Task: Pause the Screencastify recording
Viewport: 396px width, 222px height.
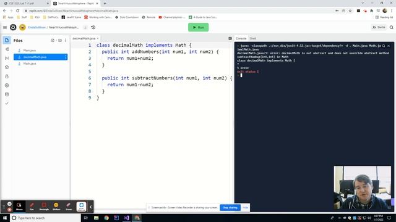Action: pyautogui.click(x=9, y=204)
